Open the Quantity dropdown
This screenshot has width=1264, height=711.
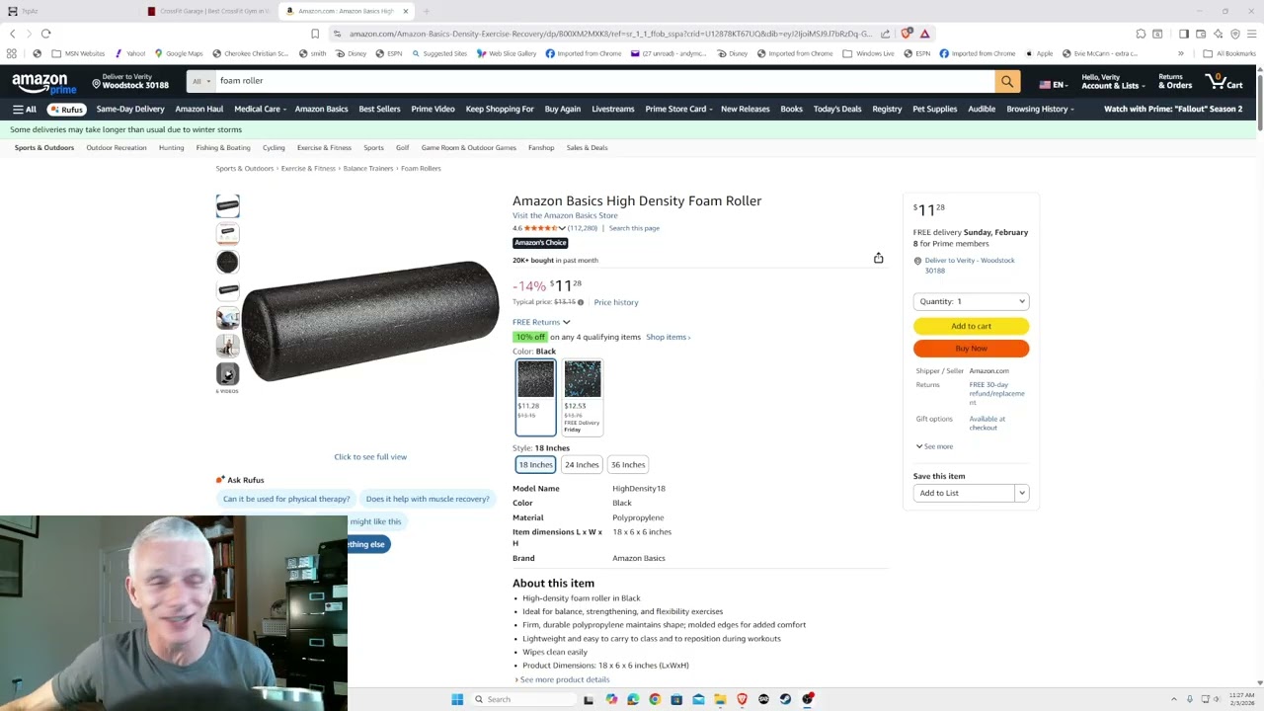click(x=971, y=301)
